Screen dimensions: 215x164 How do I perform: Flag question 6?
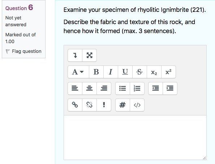click(23, 51)
